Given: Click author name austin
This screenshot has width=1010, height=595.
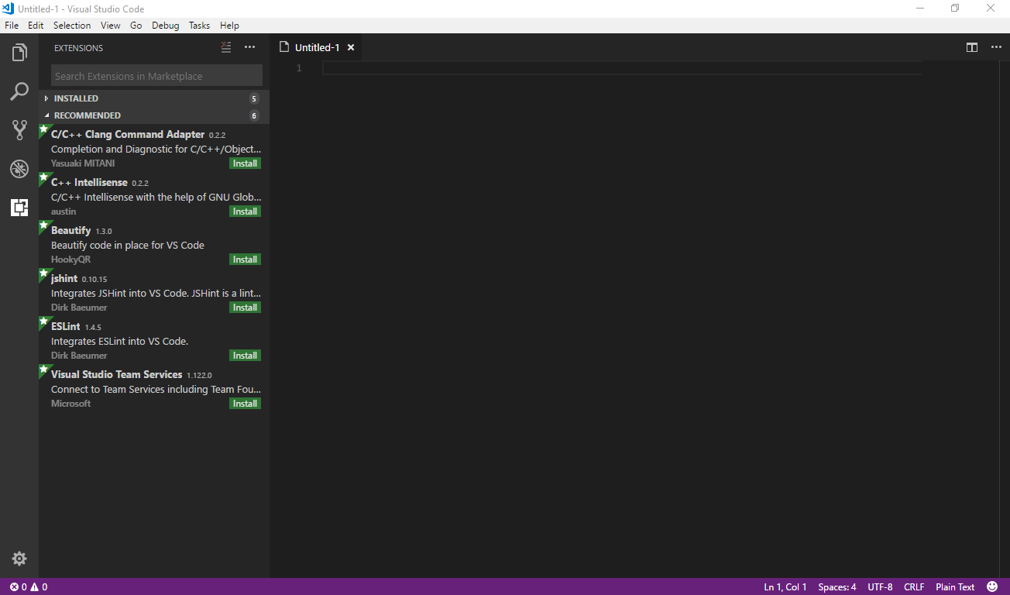Looking at the screenshot, I should click(x=64, y=212).
